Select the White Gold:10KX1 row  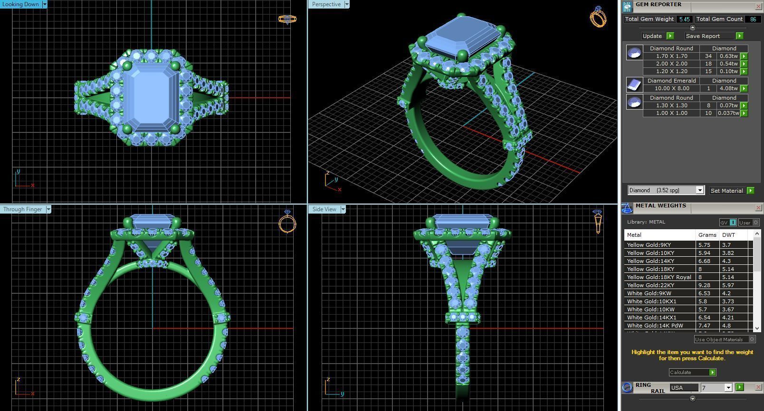pyautogui.click(x=688, y=301)
